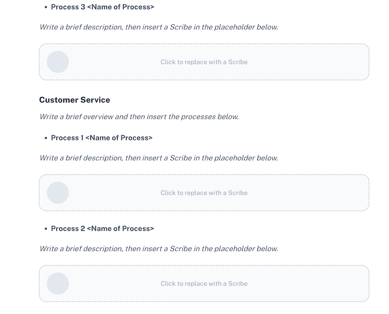Click the 'Write a brief overview' instruction line
The height and width of the screenshot is (314, 389).
coord(139,117)
